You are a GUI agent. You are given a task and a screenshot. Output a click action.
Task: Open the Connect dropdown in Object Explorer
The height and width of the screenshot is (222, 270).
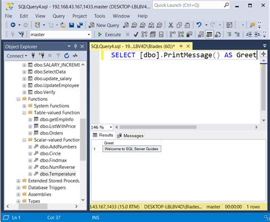point(17,56)
